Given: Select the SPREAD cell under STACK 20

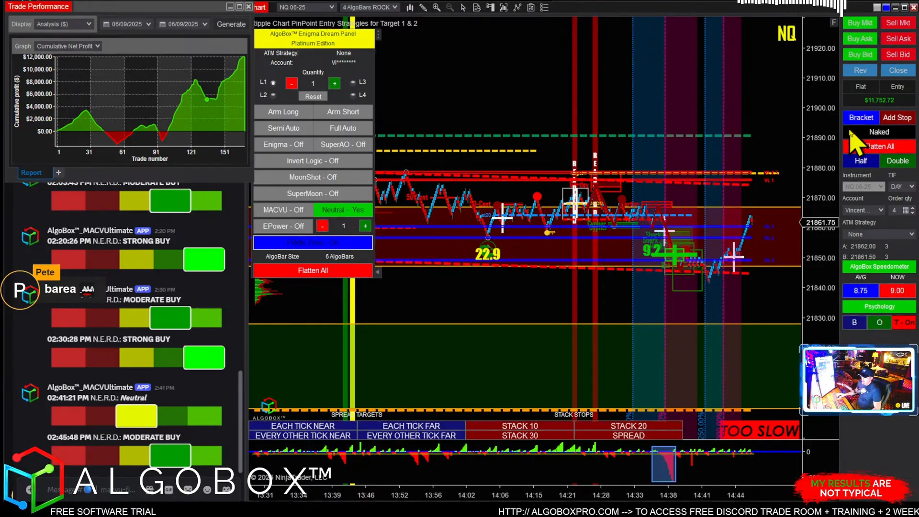Looking at the screenshot, I should tap(628, 436).
